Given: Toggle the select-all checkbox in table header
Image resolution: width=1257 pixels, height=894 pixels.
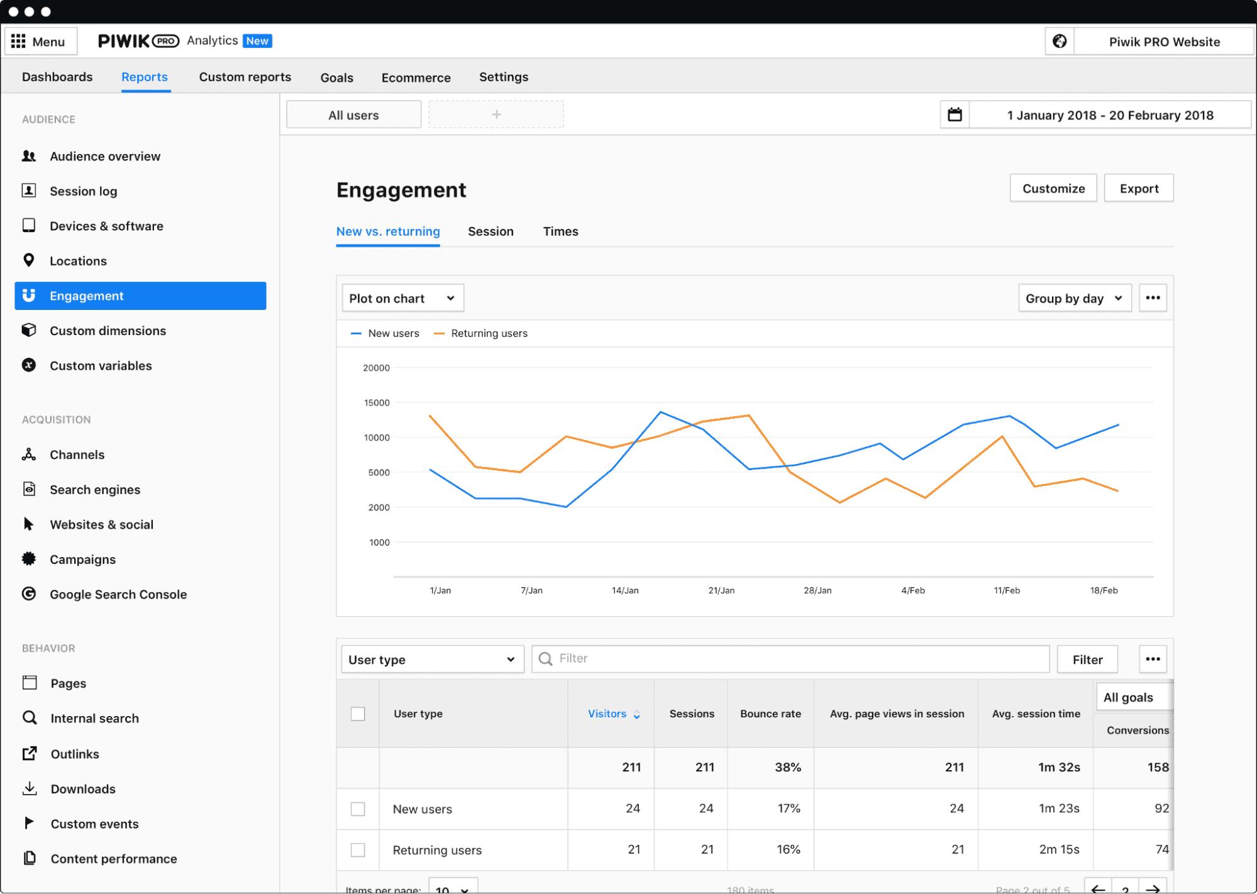Looking at the screenshot, I should point(358,713).
